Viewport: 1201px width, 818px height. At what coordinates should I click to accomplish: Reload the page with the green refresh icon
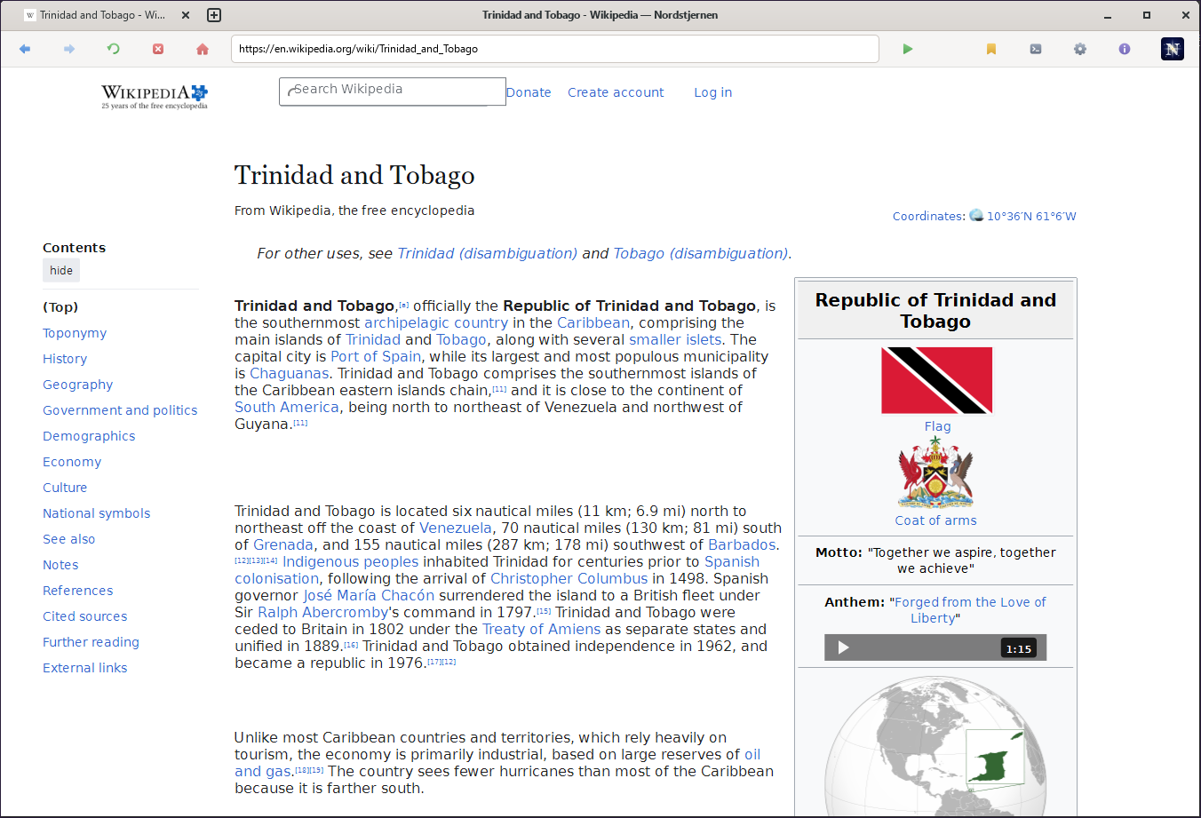114,49
